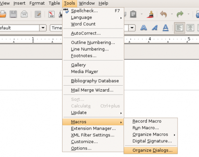Toggle Align Left paragraph button
The height and width of the screenshot is (157, 199).
pyautogui.click(x=179, y=28)
